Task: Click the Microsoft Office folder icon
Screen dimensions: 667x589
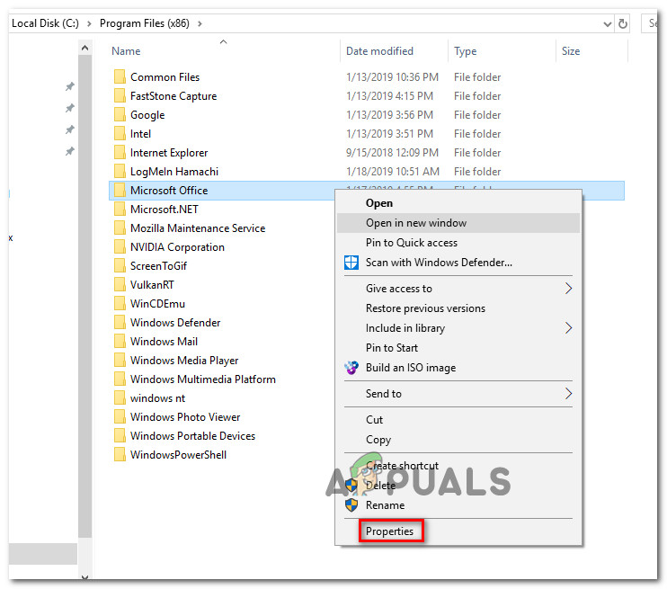Action: 120,191
